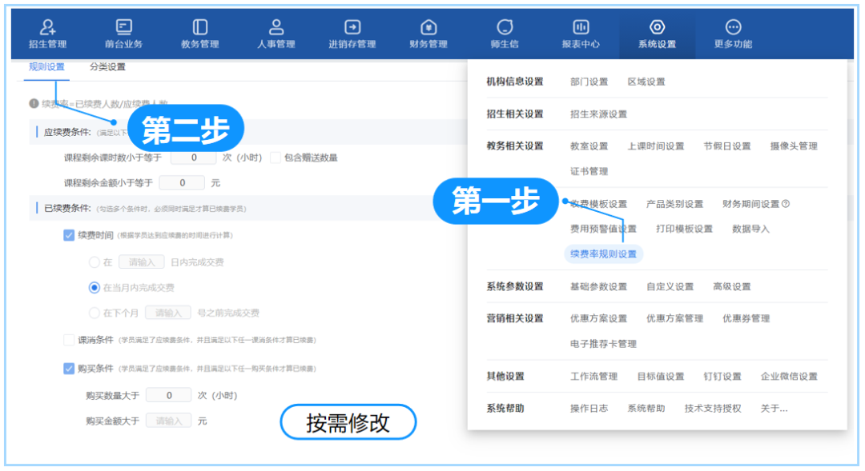The image size is (865, 471).
Task: Click the 课程剩余金额小于等于 input field
Action: [x=182, y=183]
